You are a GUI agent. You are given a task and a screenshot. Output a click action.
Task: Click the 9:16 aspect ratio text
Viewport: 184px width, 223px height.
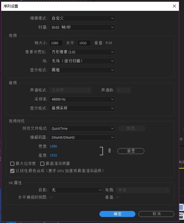click(x=109, y=43)
